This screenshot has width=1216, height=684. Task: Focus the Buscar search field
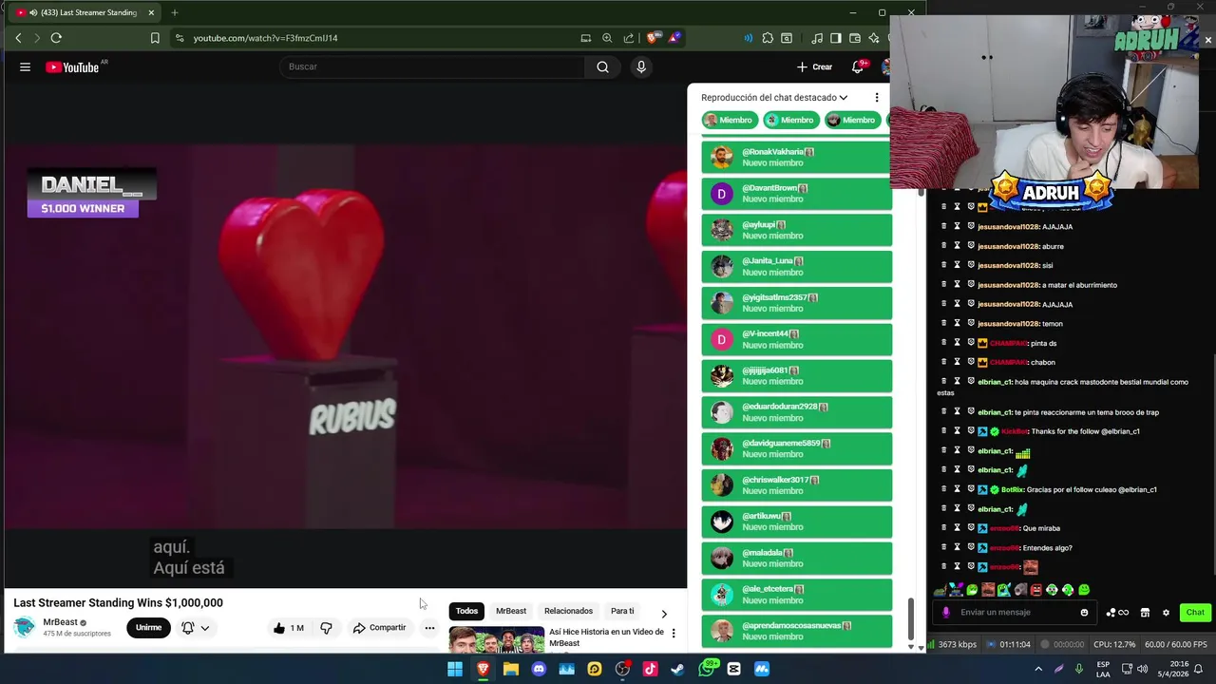click(x=433, y=66)
